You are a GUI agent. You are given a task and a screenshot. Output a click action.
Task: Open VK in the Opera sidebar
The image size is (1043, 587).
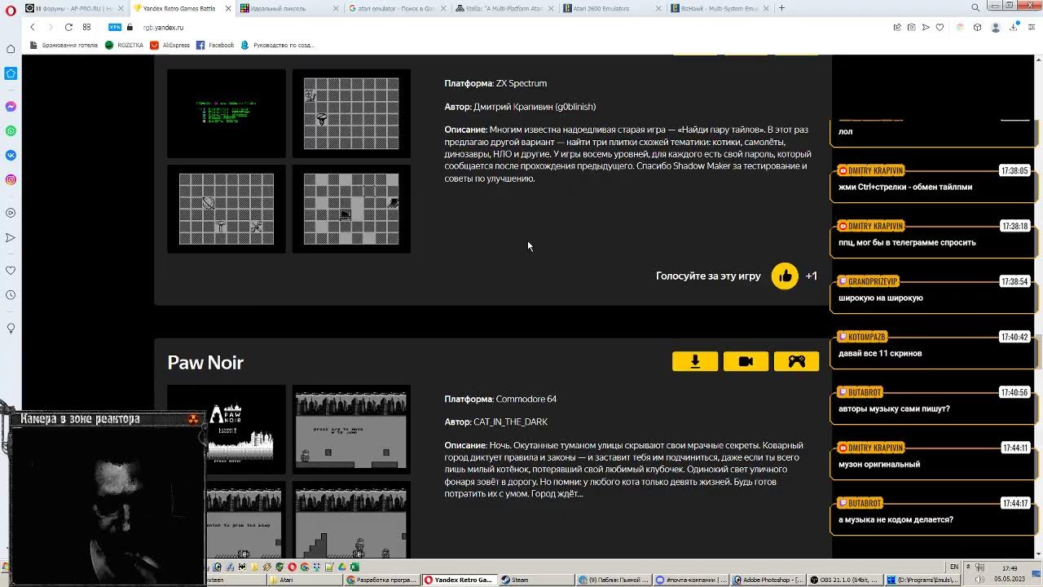[x=11, y=155]
